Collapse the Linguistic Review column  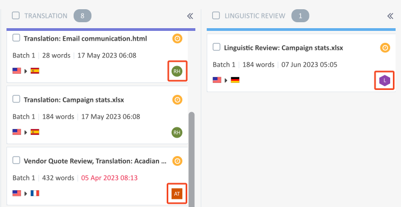tap(390, 16)
